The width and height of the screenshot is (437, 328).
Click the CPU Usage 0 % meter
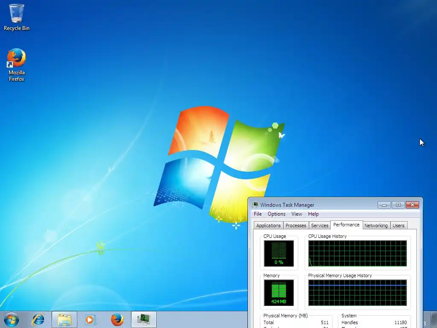click(x=279, y=254)
